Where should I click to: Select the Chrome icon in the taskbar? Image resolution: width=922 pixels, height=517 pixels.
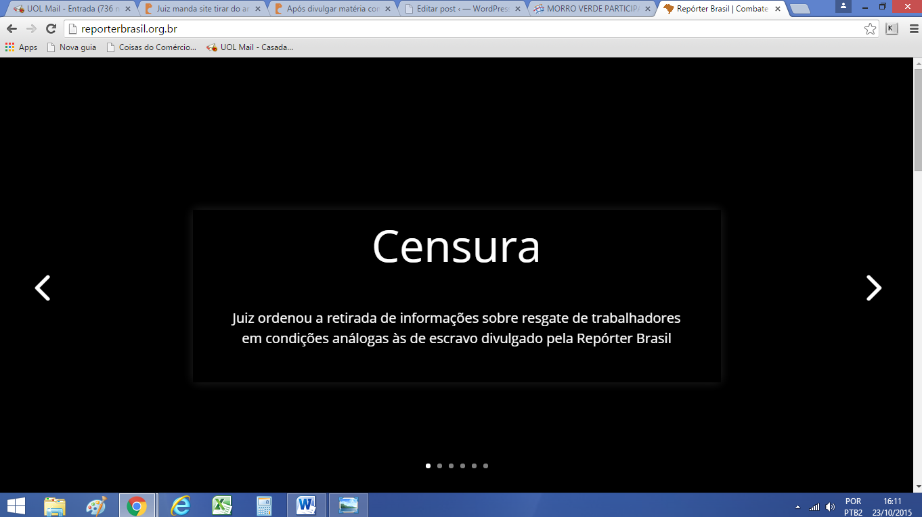[x=137, y=505]
